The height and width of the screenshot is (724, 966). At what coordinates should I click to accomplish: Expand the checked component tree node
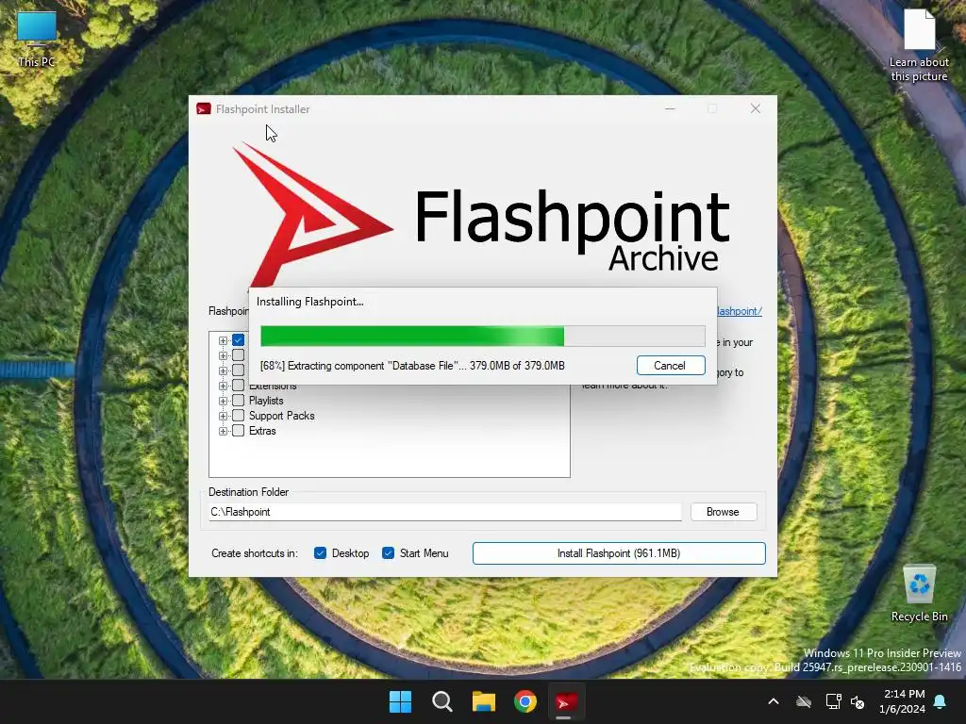point(223,340)
